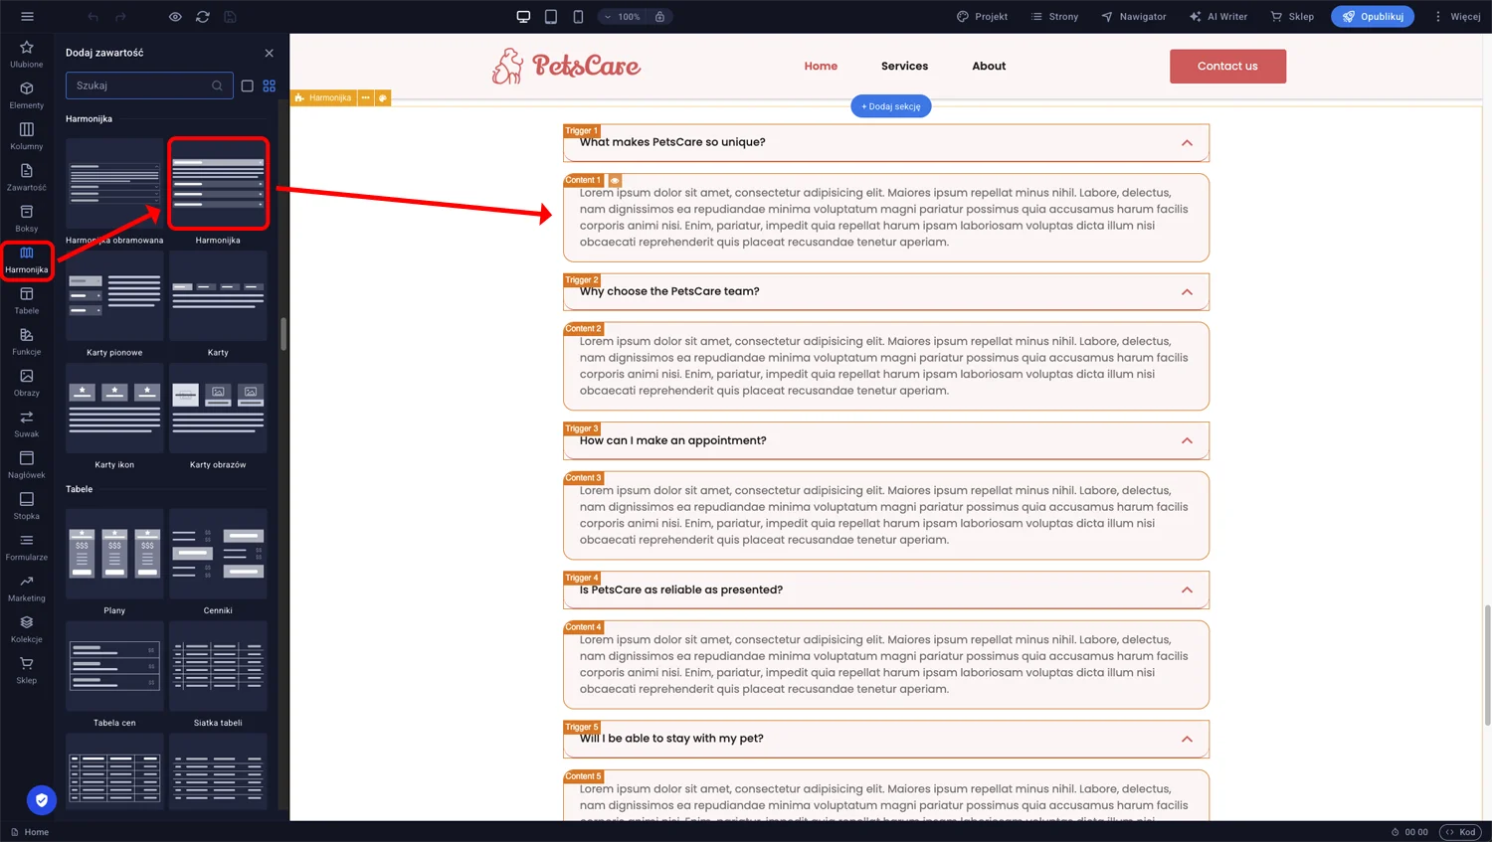This screenshot has height=842, width=1492.
Task: Open the Marketing section in sidebar
Action: [x=26, y=589]
